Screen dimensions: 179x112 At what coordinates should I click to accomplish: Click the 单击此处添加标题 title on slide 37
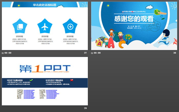(x=45, y=5)
